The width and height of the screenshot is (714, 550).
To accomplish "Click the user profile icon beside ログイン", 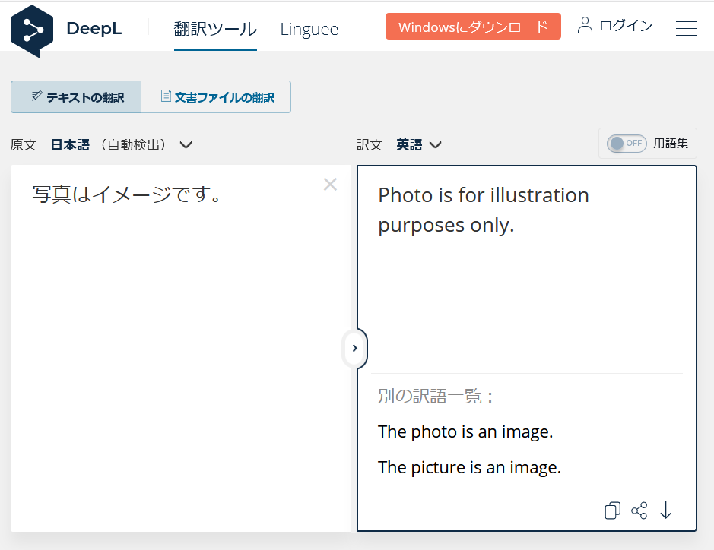I will pos(585,25).
